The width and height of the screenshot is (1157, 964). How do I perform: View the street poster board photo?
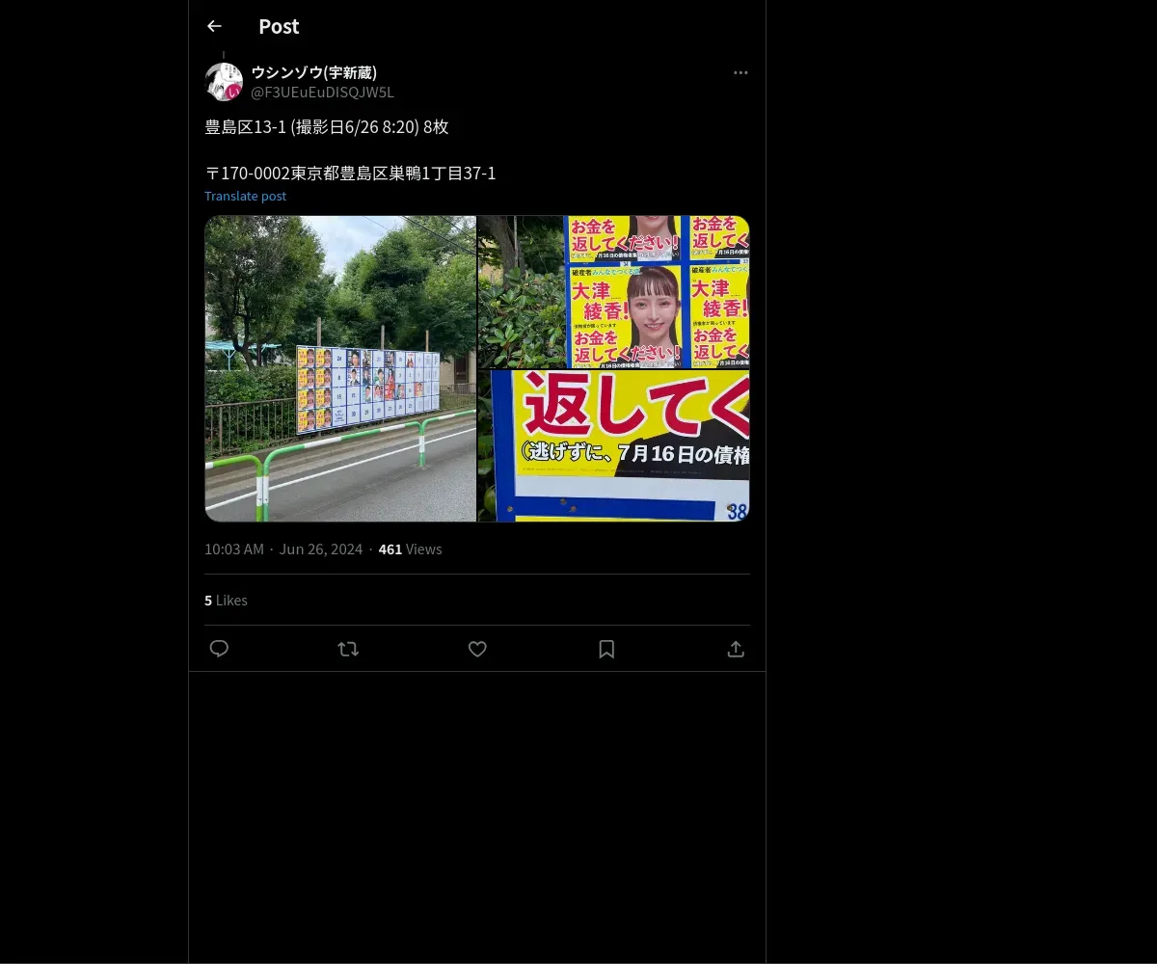(x=340, y=368)
